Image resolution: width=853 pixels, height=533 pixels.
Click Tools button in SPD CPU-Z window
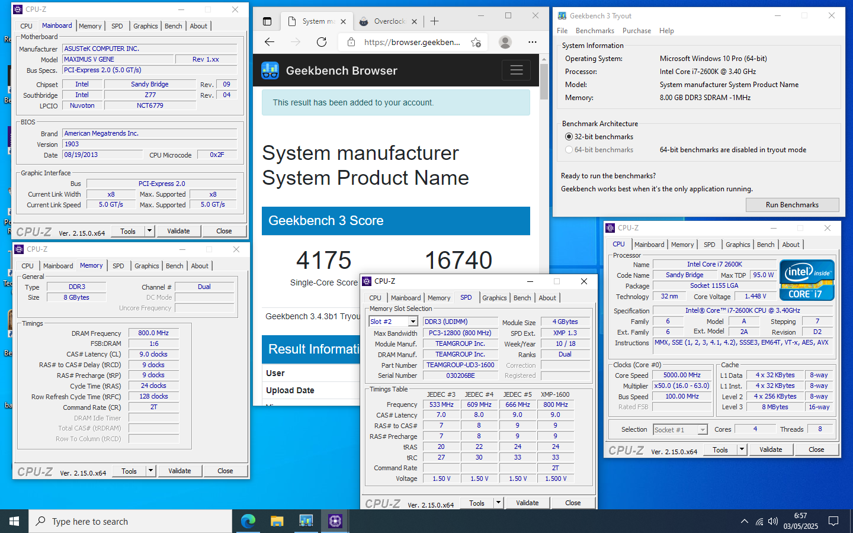[x=477, y=503]
